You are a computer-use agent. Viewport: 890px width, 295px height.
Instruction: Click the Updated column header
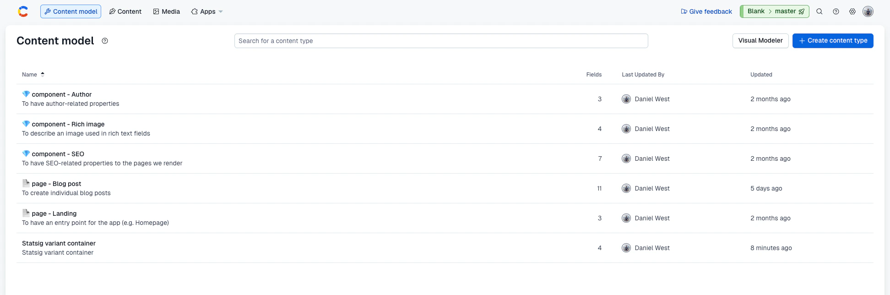pyautogui.click(x=761, y=75)
